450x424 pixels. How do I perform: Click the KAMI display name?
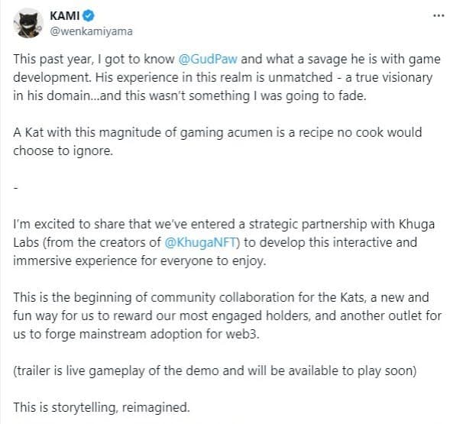(65, 15)
